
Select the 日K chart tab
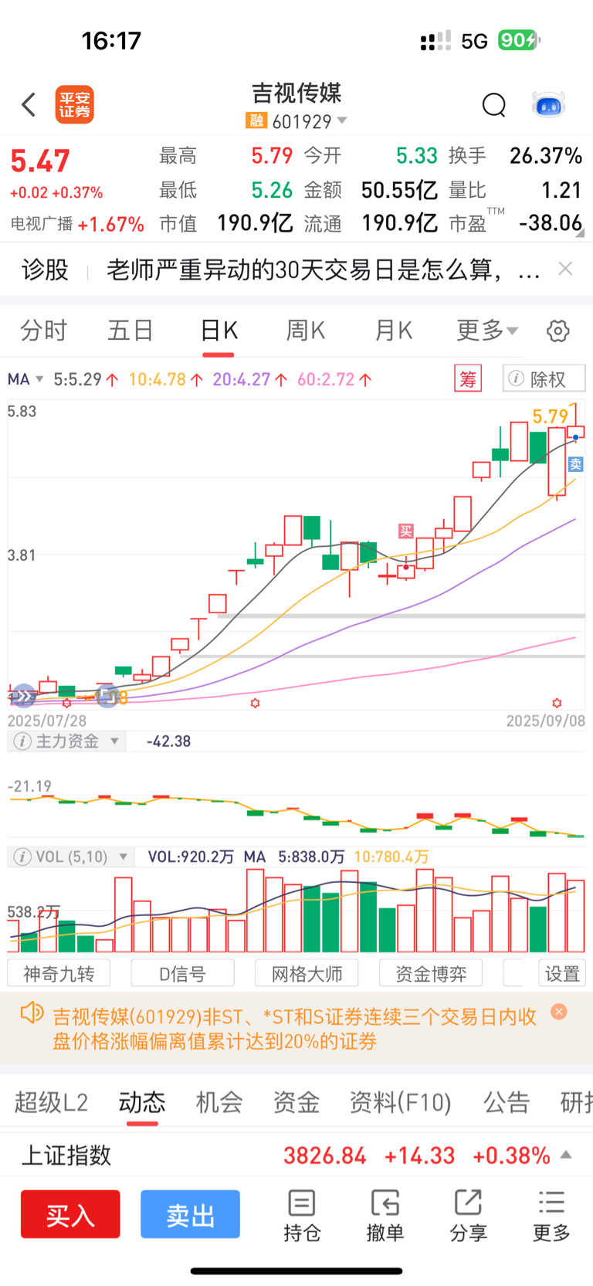tap(219, 331)
